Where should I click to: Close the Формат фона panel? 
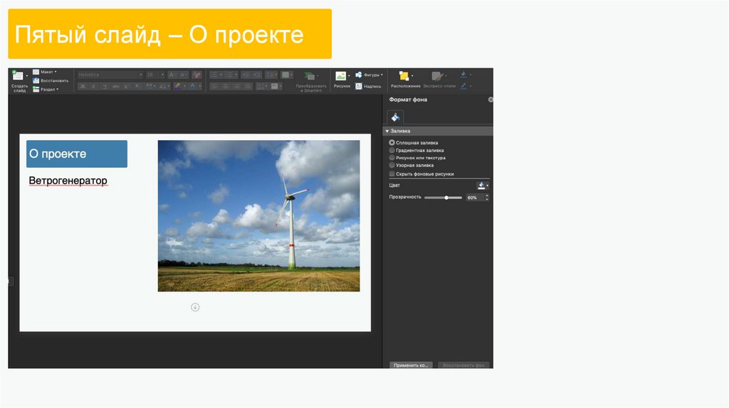[x=490, y=100]
